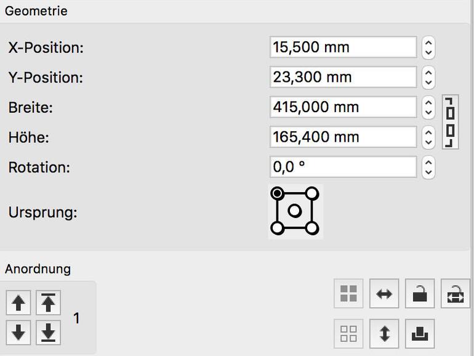Click the X-Position stepper arrows
The height and width of the screenshot is (356, 474).
point(429,47)
